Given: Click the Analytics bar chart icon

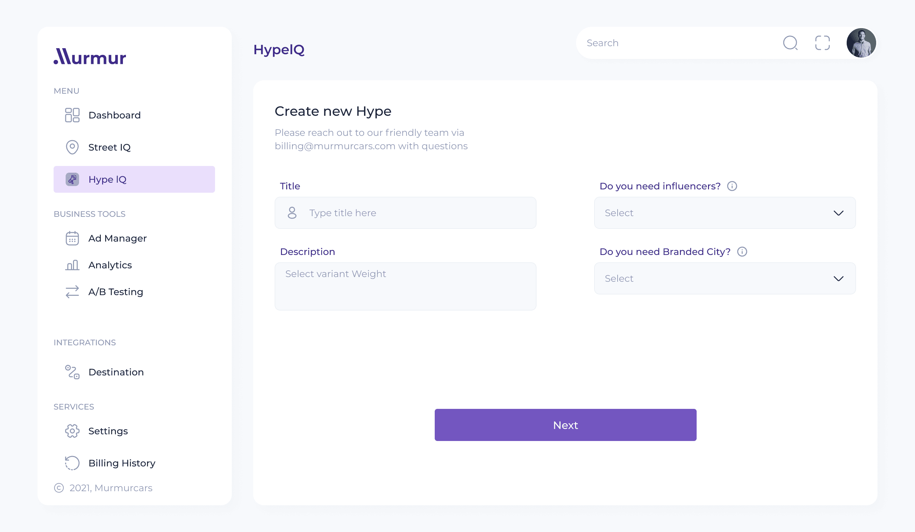Looking at the screenshot, I should tap(72, 265).
